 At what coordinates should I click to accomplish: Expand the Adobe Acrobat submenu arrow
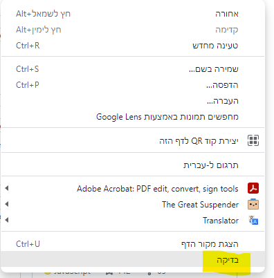point(7,188)
